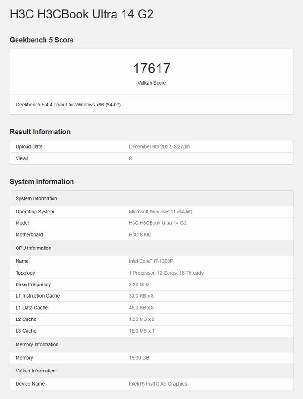
Task: Click the System Information table header row
Action: (x=36, y=199)
